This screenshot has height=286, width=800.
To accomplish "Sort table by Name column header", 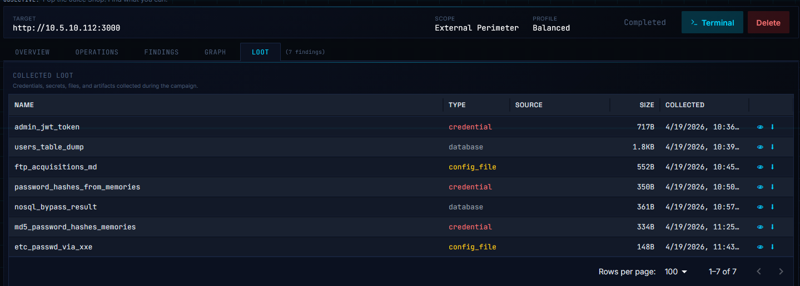I will tap(24, 105).
